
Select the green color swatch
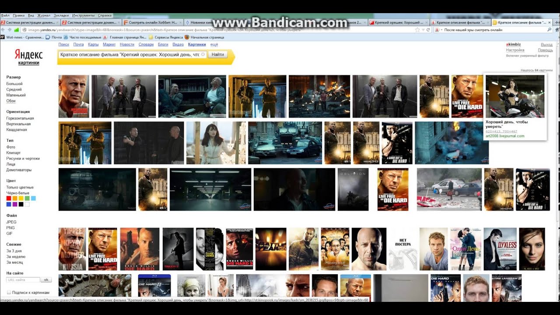(x=27, y=198)
